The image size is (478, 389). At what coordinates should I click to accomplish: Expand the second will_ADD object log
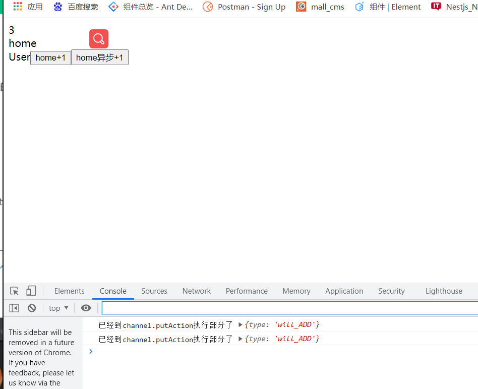[240, 339]
